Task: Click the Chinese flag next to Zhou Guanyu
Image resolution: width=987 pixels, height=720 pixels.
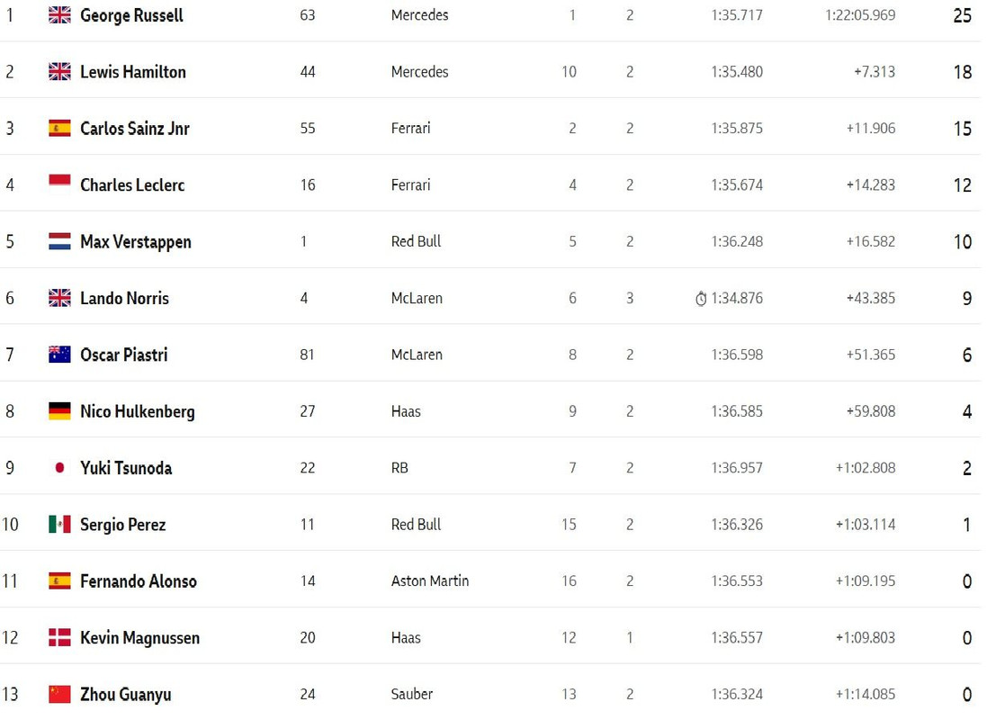Action: pyautogui.click(x=59, y=694)
